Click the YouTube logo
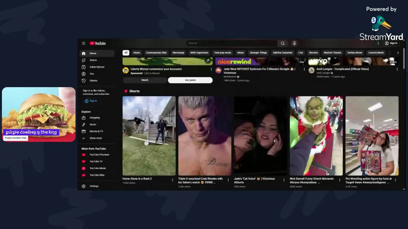Viewport: 408px width, 229px height. pos(98,43)
